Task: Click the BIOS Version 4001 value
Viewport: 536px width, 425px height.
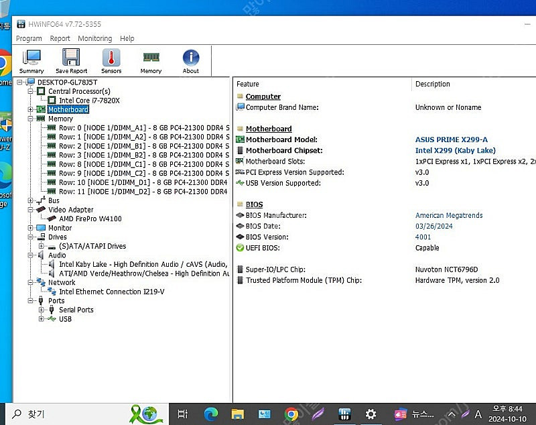Action: [x=423, y=237]
